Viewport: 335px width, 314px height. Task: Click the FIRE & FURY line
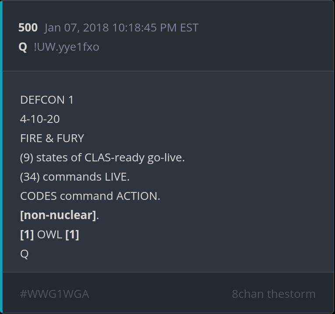[52, 138]
